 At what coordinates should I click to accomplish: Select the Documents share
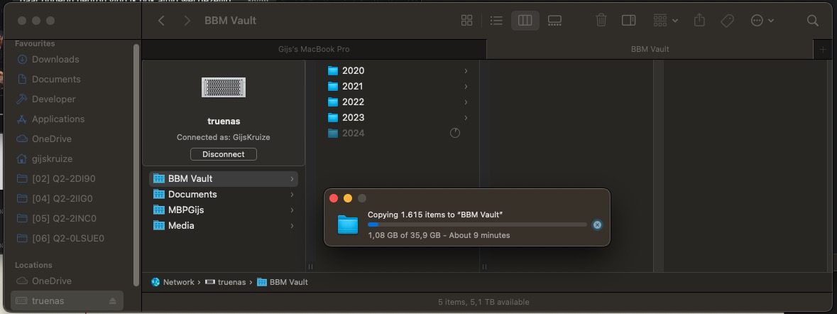click(223, 195)
